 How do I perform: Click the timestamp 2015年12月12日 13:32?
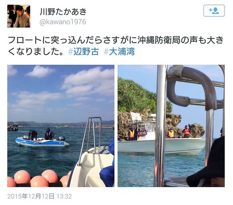click(x=39, y=196)
